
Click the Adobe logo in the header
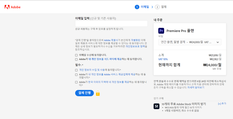[x=12, y=7]
